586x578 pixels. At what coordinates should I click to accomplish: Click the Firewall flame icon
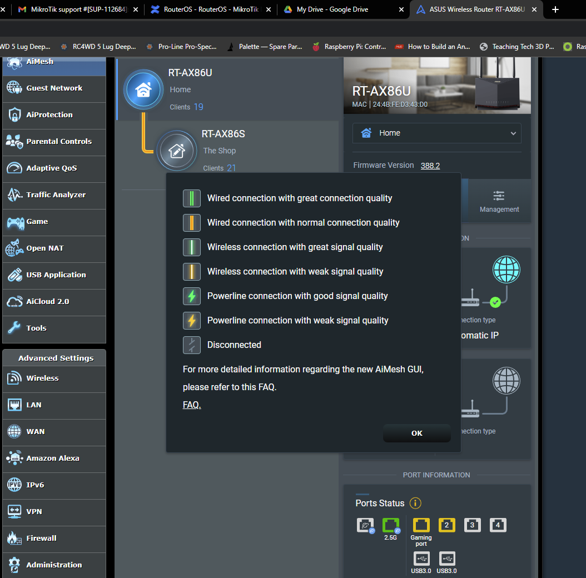[14, 538]
